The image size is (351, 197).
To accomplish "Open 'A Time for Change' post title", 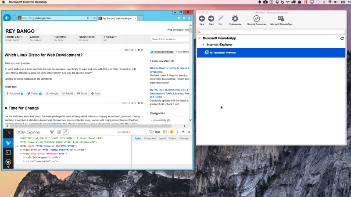I will click(21, 108).
